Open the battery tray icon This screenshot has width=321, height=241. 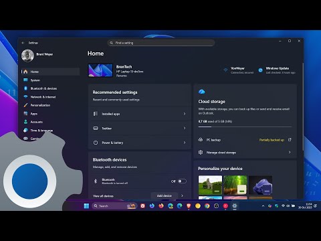coord(293,206)
